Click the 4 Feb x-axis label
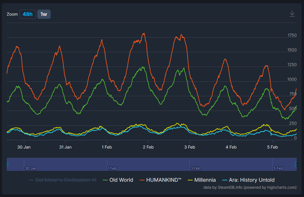Viewport: 304px width, 197px height. tap(231, 147)
